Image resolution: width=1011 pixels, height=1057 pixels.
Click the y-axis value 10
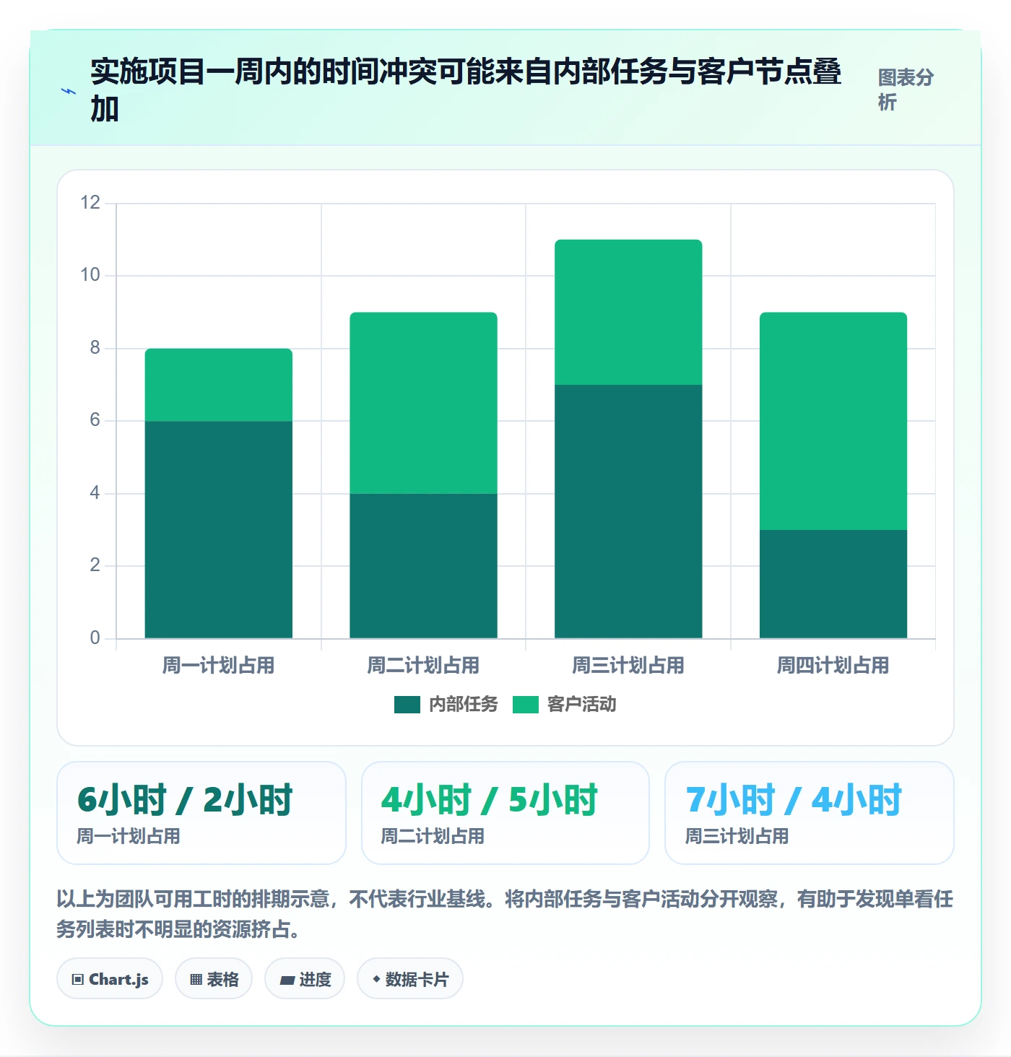[90, 275]
